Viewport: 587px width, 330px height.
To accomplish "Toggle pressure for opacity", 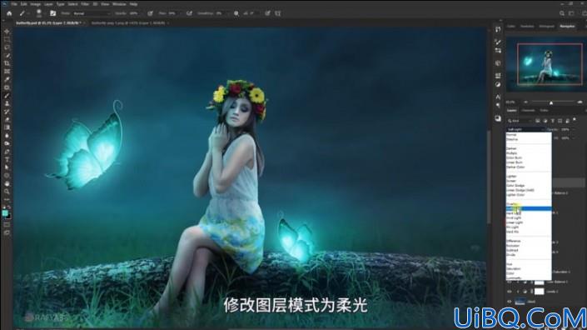I will click(x=150, y=13).
